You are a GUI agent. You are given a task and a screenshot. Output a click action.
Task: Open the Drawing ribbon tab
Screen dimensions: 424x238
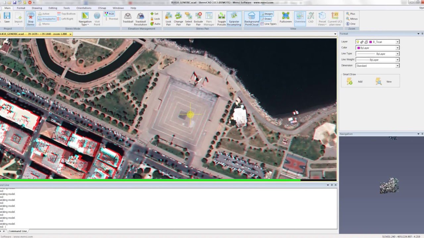[x=37, y=8]
